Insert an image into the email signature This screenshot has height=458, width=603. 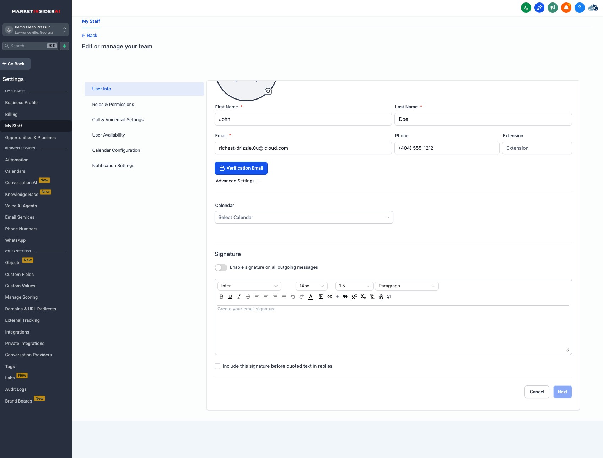click(321, 297)
